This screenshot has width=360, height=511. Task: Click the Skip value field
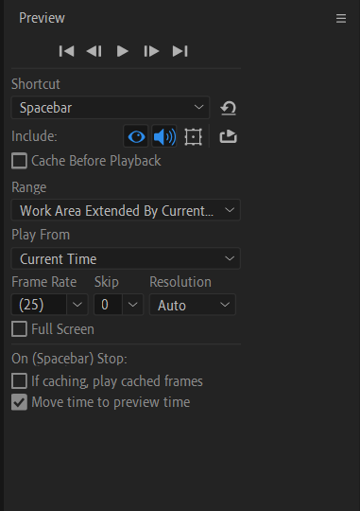click(x=108, y=305)
